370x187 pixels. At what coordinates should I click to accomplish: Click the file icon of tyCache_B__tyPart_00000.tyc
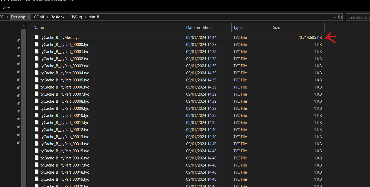point(37,44)
